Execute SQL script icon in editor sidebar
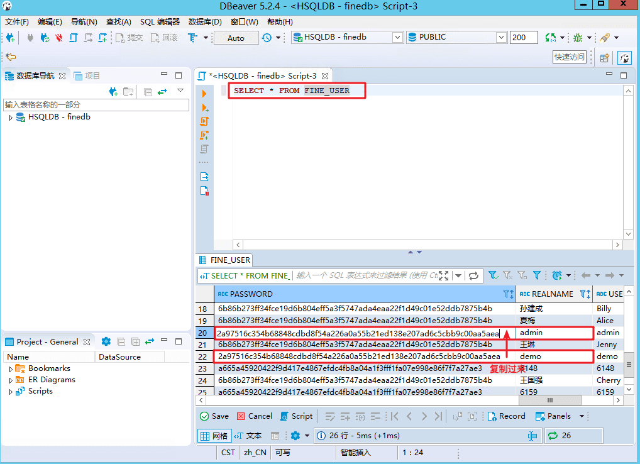Image resolution: width=640 pixels, height=464 pixels. pos(204,121)
